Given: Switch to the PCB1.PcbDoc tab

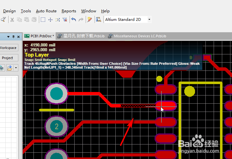Looking at the screenshot, I should point(39,36).
